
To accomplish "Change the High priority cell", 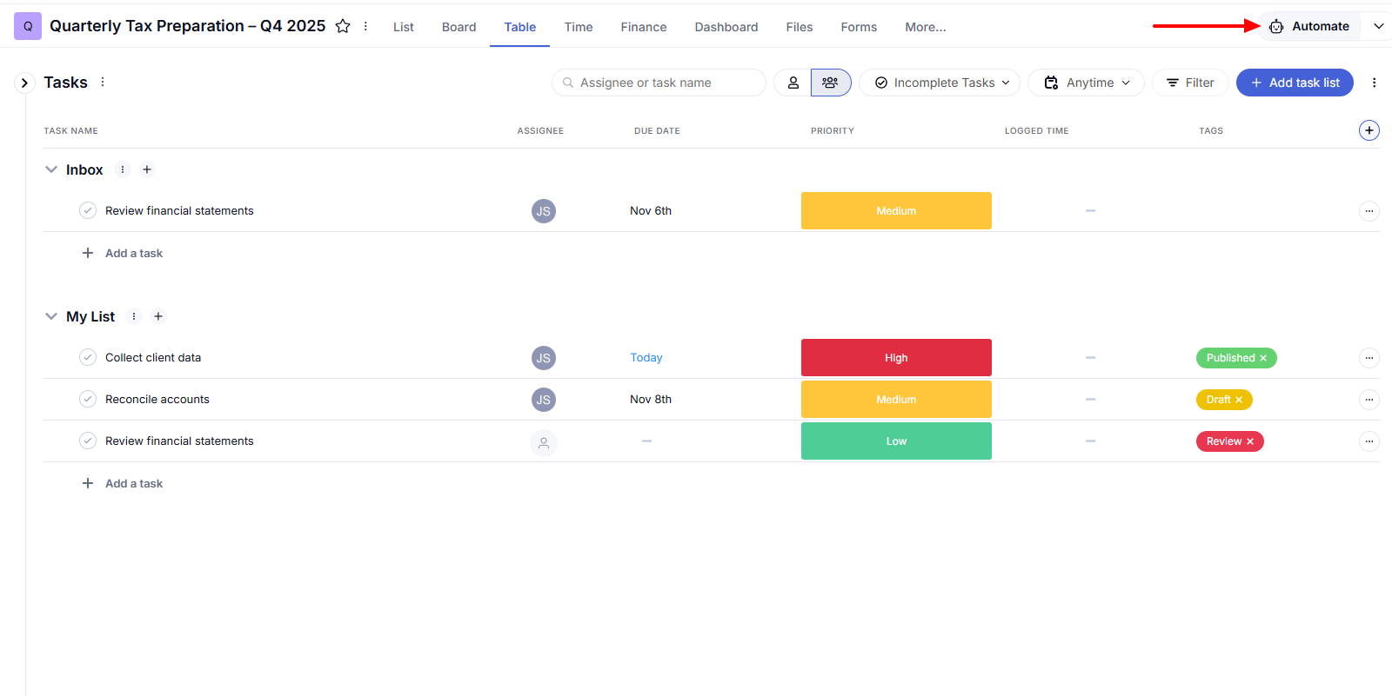I will (896, 358).
